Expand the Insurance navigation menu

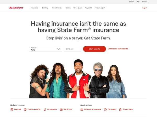[x=34, y=8]
